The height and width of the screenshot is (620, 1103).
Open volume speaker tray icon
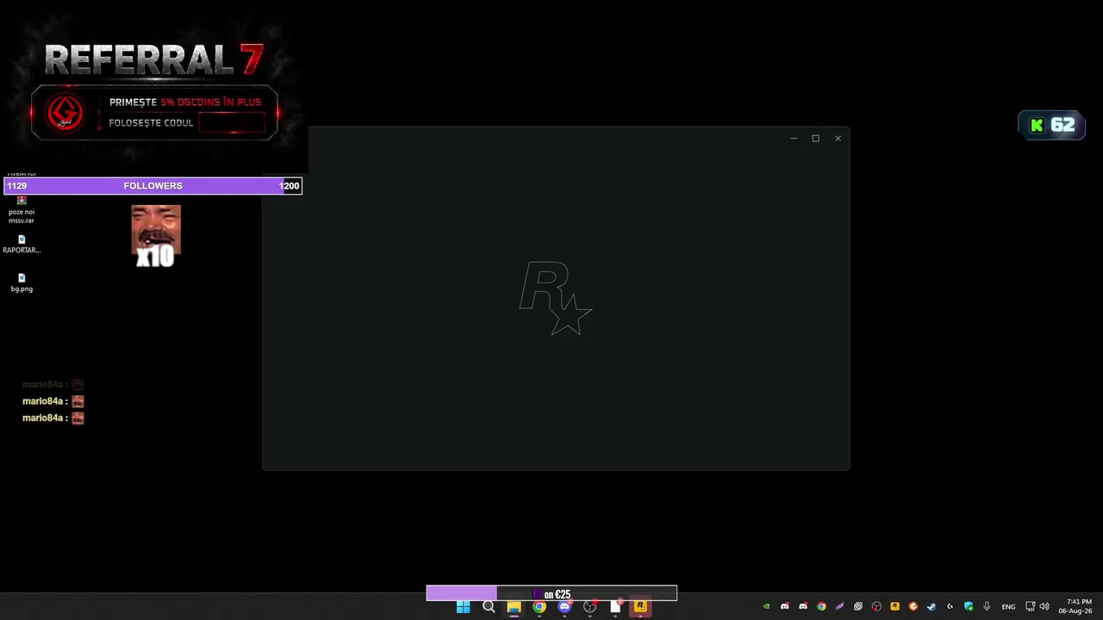click(x=1044, y=606)
